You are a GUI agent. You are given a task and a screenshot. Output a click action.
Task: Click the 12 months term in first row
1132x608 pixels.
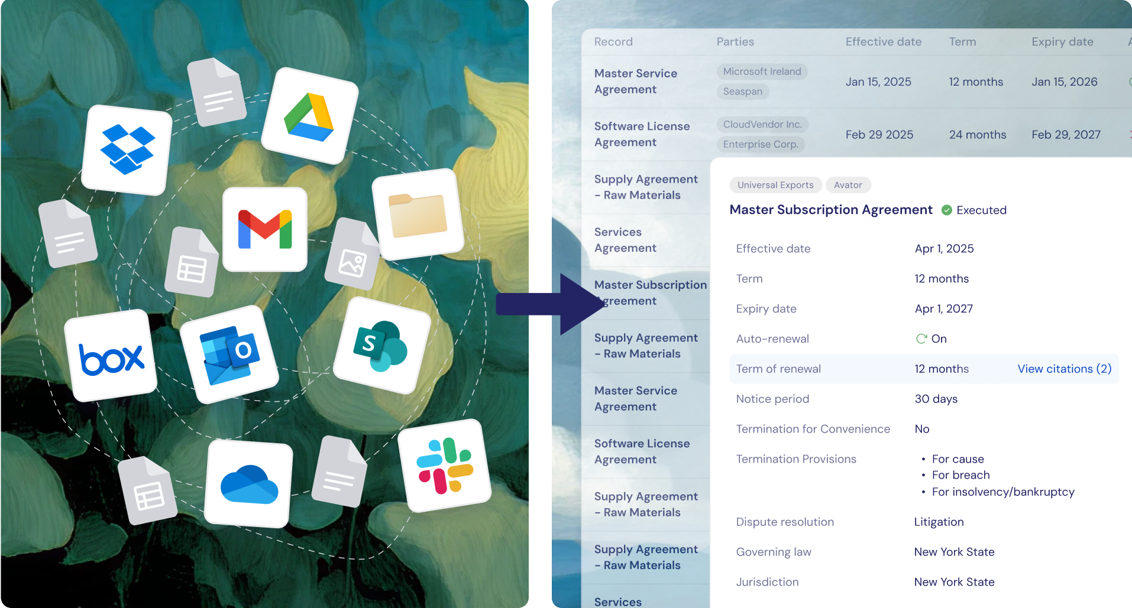976,82
